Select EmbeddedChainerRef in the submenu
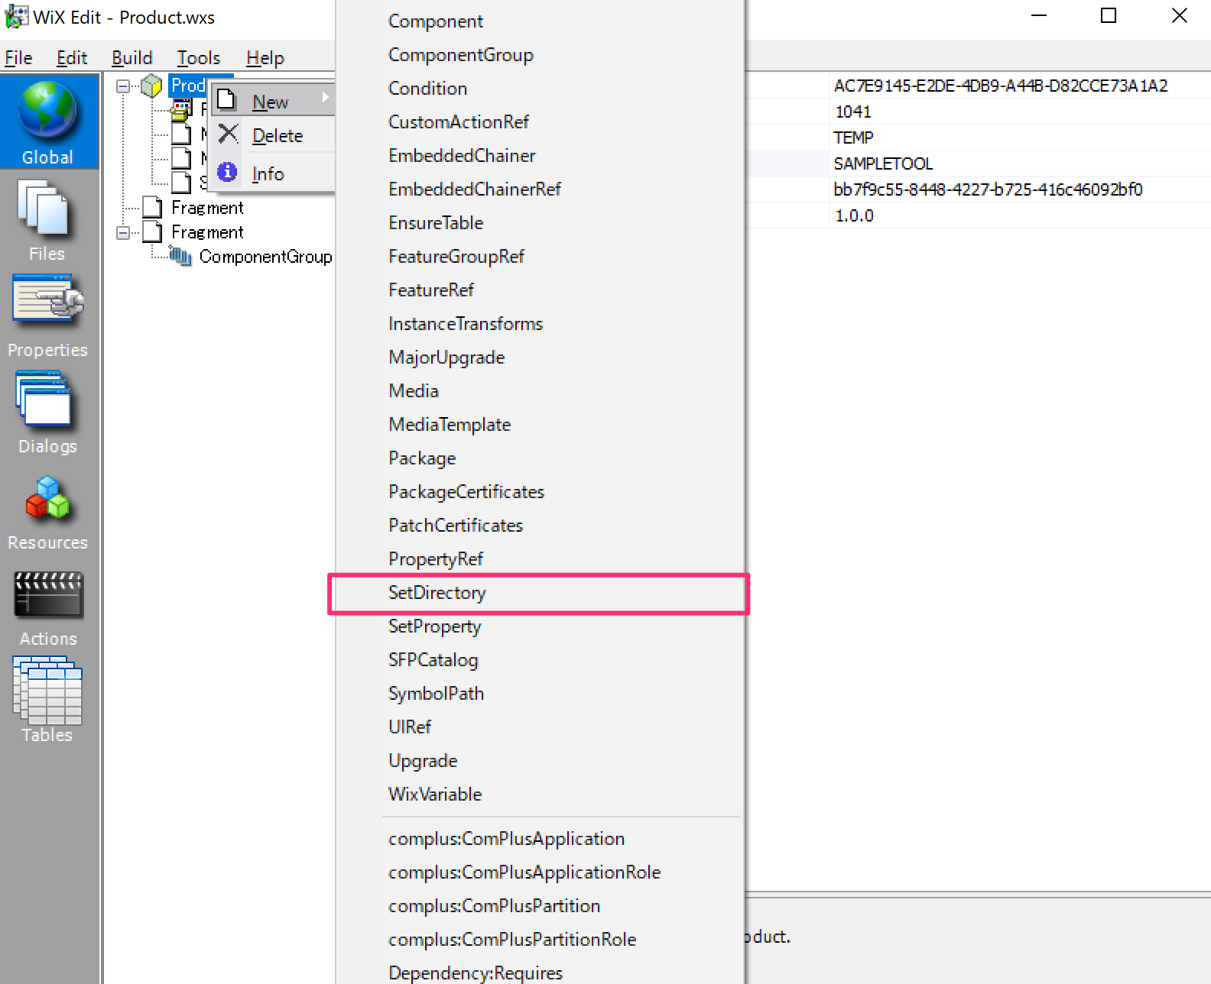This screenshot has height=984, width=1211. point(538,189)
